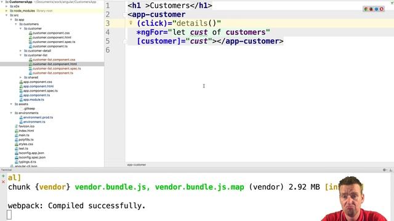Open app.component.html file
The height and width of the screenshot is (221, 394).
[38, 86]
